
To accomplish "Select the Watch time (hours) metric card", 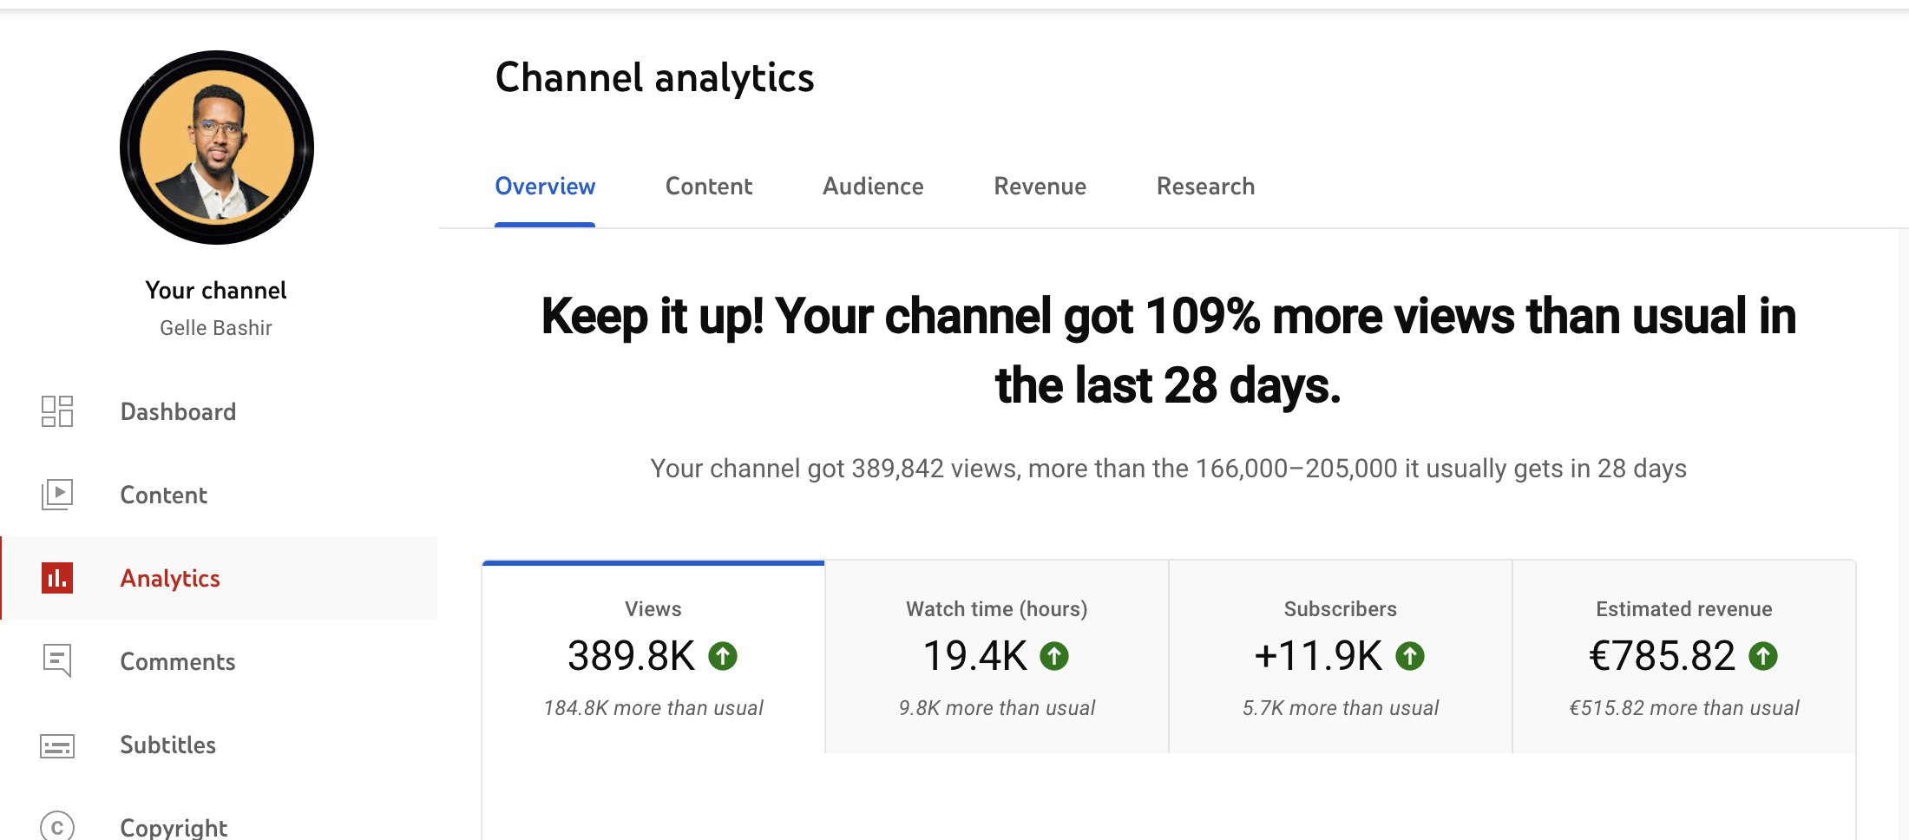I will tap(996, 657).
